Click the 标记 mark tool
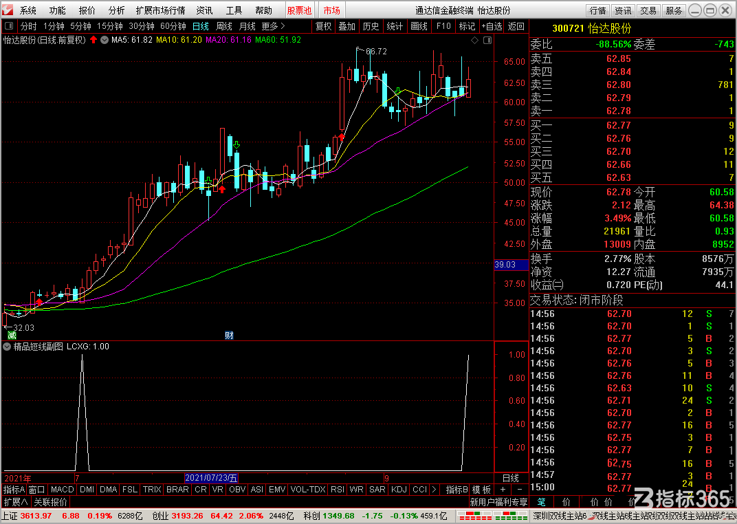737x524 pixels. point(467,26)
